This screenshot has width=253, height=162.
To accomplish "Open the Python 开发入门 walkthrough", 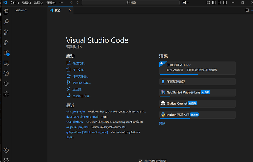I will (198, 115).
